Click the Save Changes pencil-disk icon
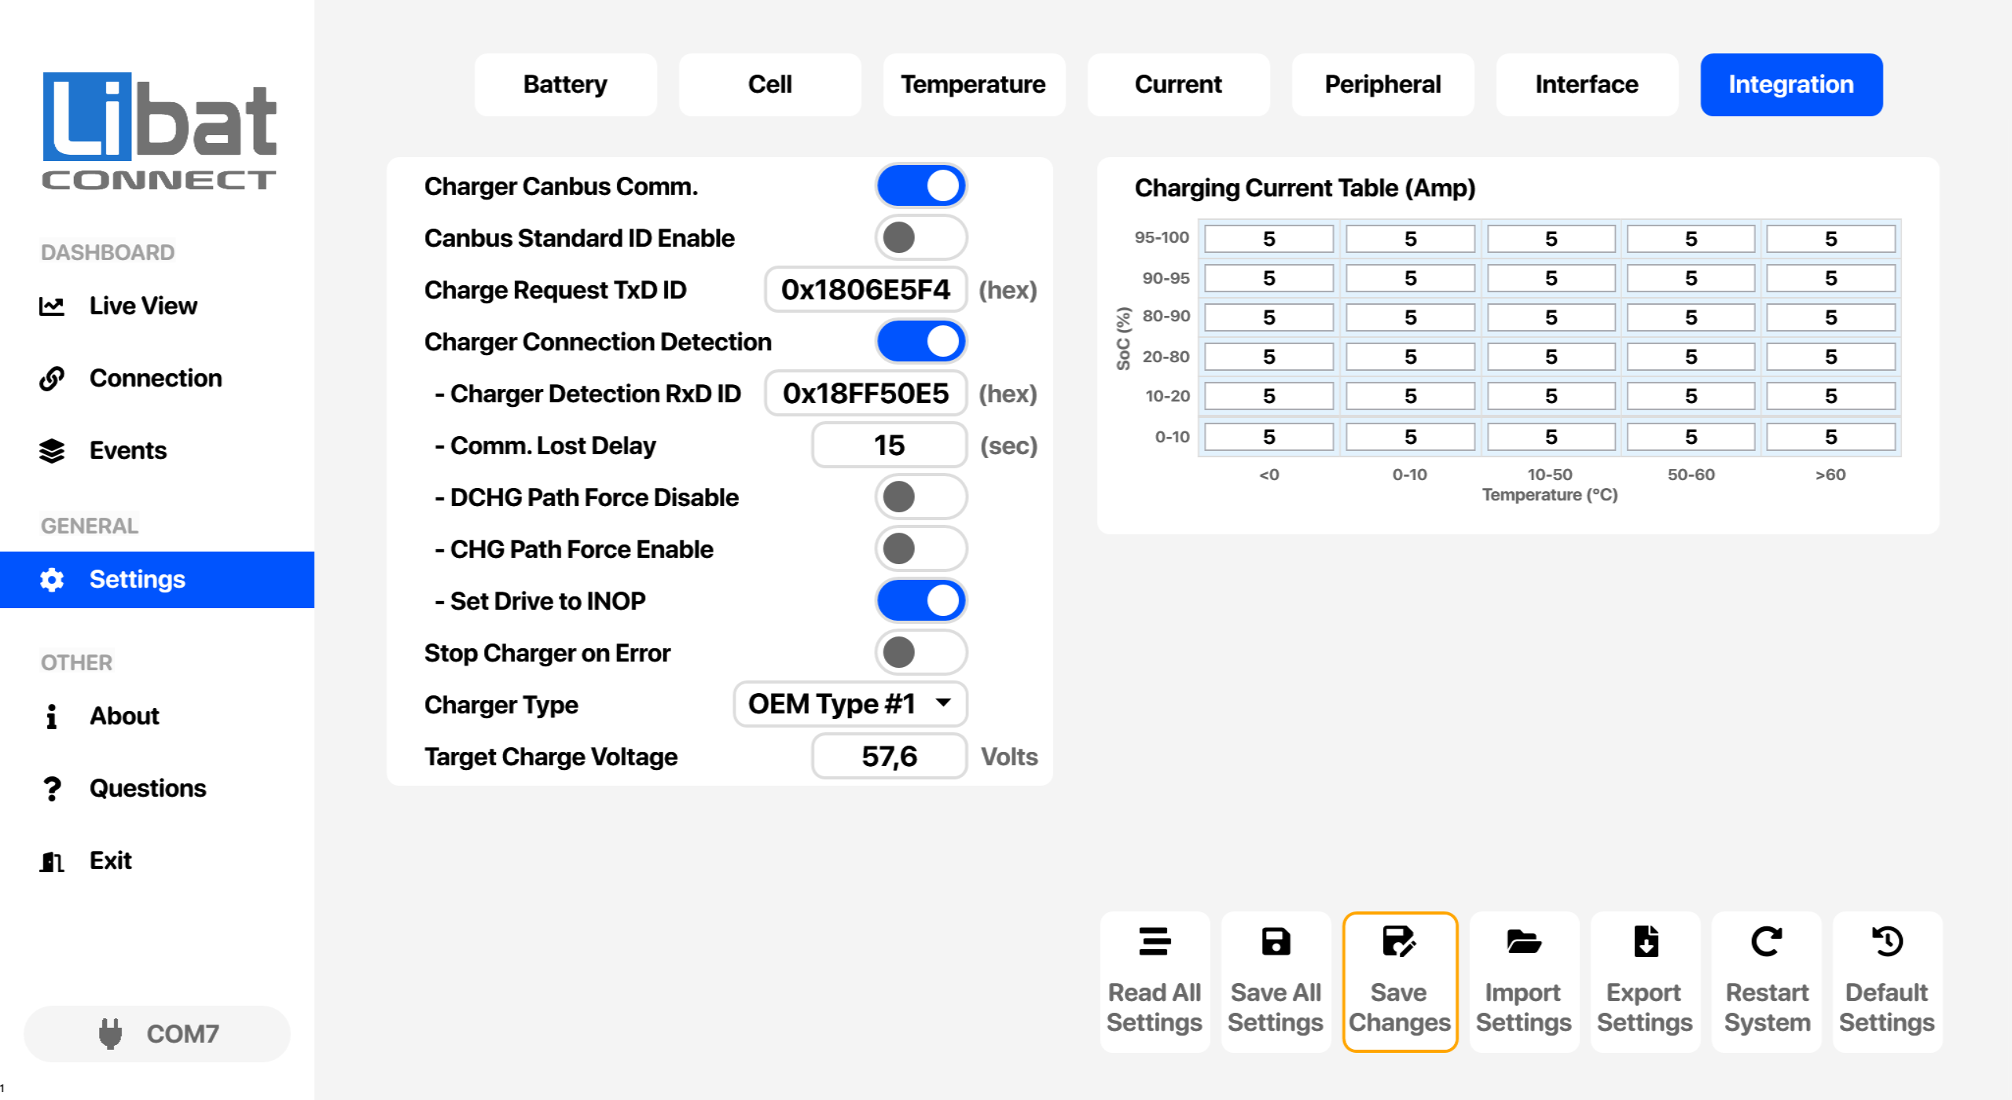The image size is (2012, 1100). click(x=1399, y=940)
